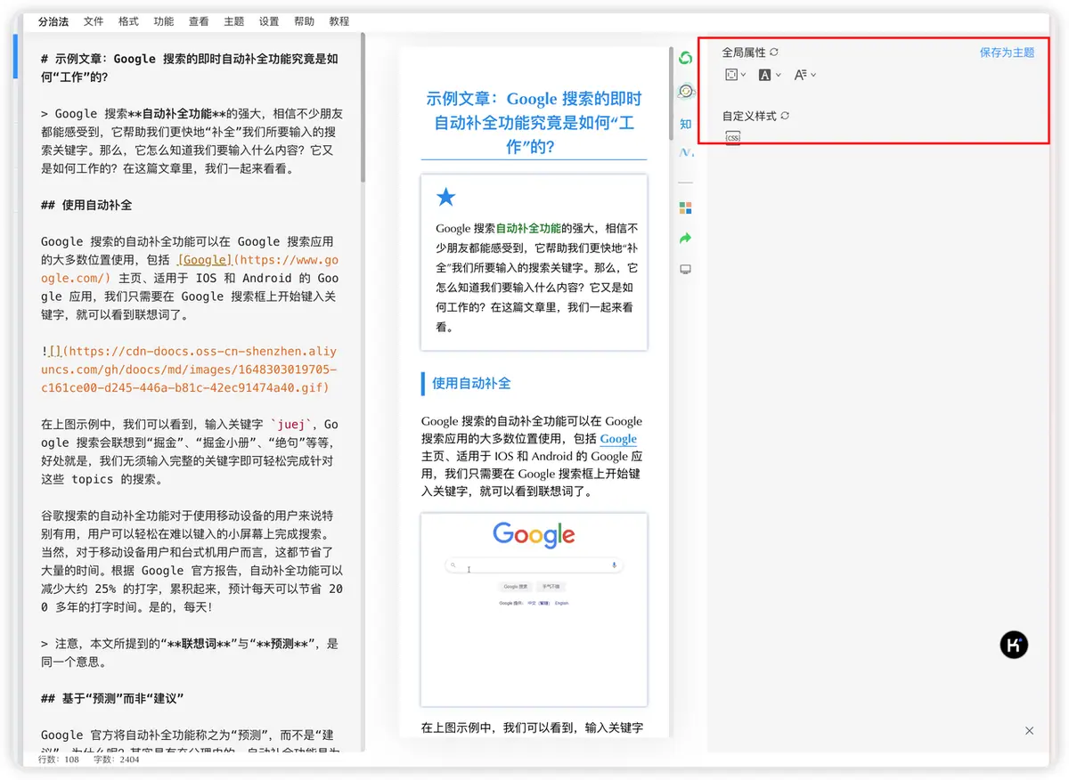
Task: Click the blue star icon in preview
Action: pos(446,198)
